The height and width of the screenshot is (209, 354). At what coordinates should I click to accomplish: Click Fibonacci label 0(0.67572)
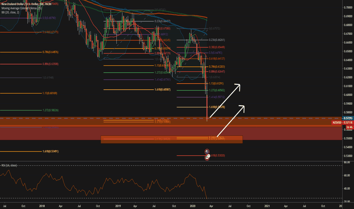coord(215,28)
